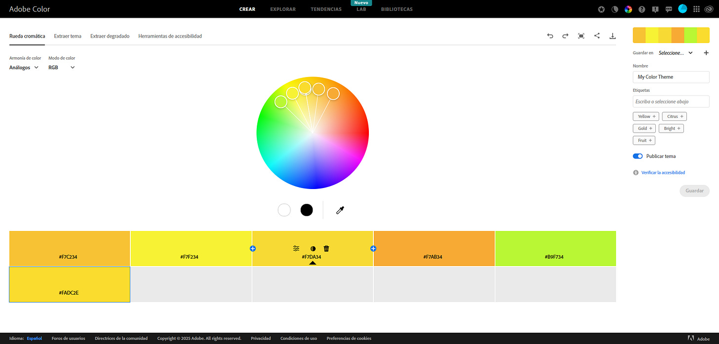This screenshot has width=719, height=344.
Task: Open fullscreen view of the theme
Action: [581, 36]
